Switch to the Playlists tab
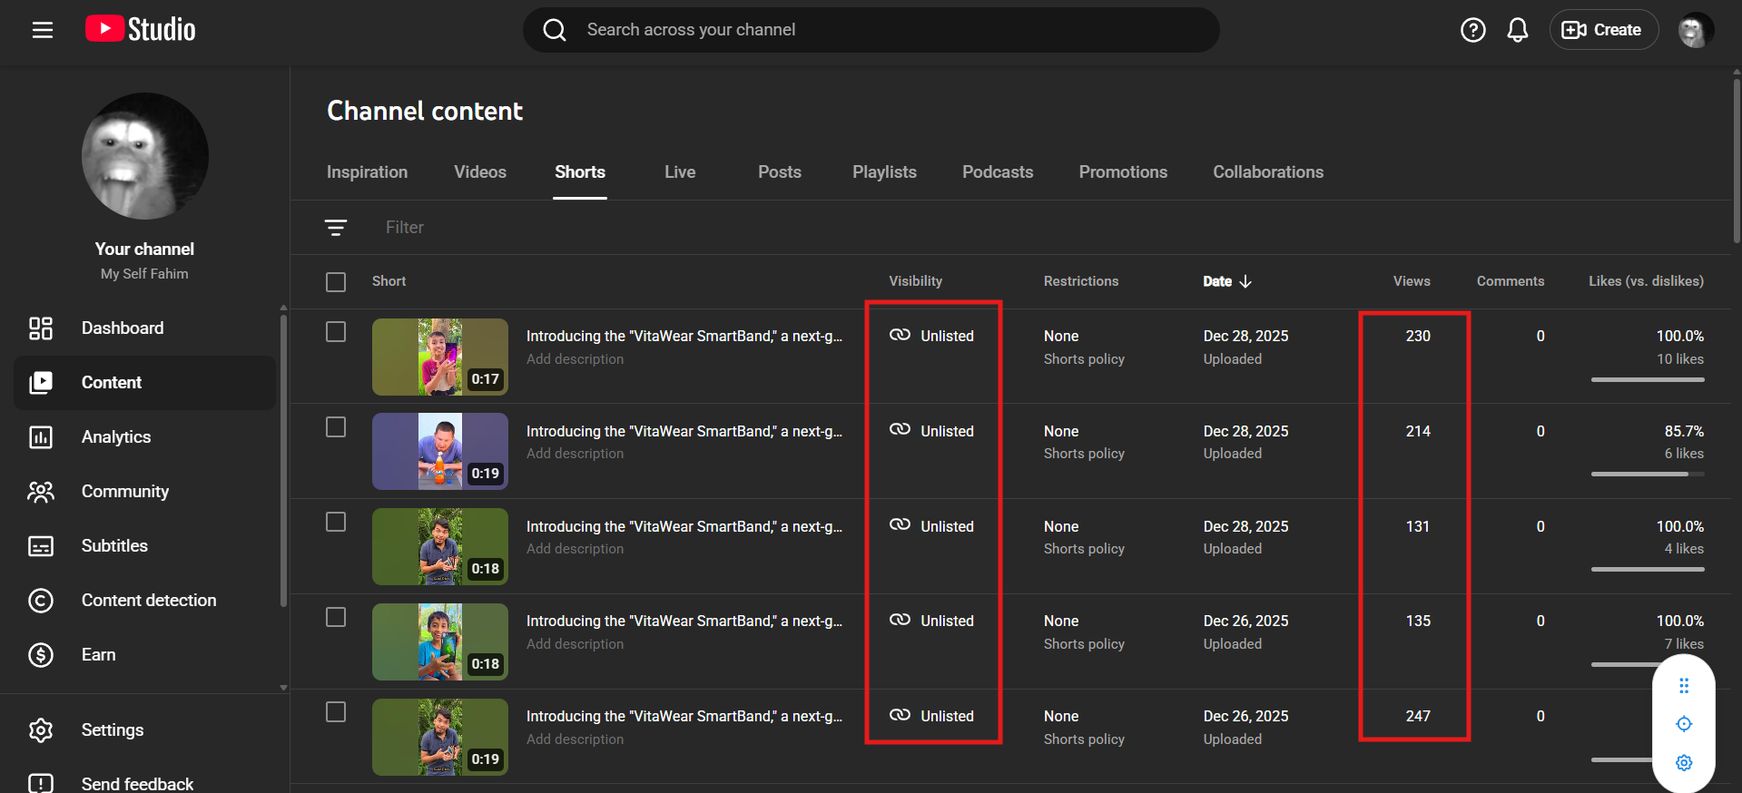 pos(883,172)
